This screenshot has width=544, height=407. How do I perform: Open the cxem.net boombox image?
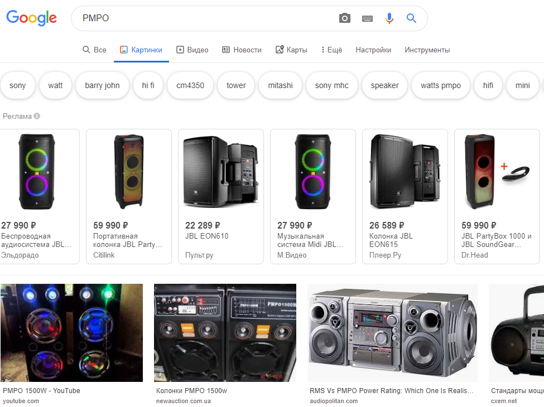point(516,333)
